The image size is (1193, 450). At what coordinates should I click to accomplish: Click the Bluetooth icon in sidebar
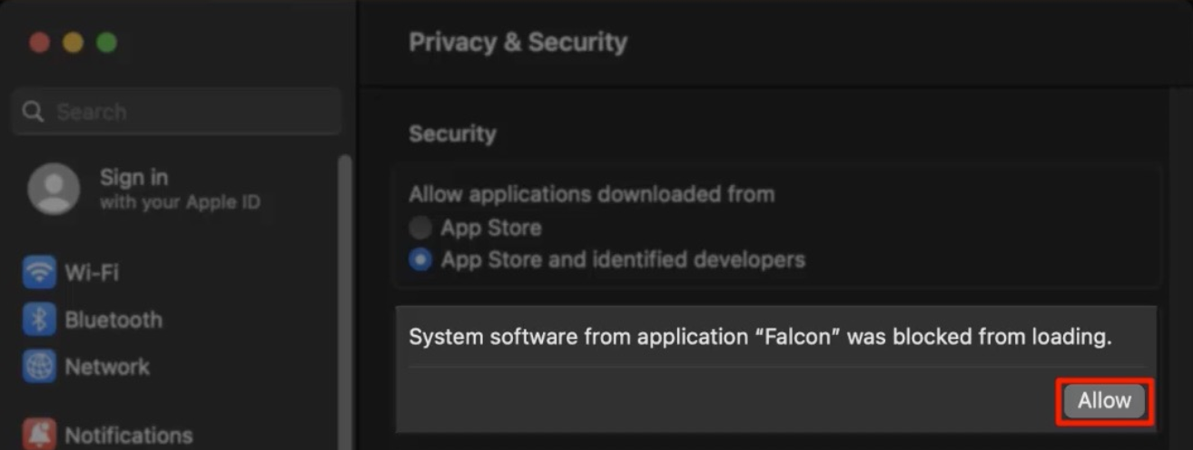click(x=39, y=319)
